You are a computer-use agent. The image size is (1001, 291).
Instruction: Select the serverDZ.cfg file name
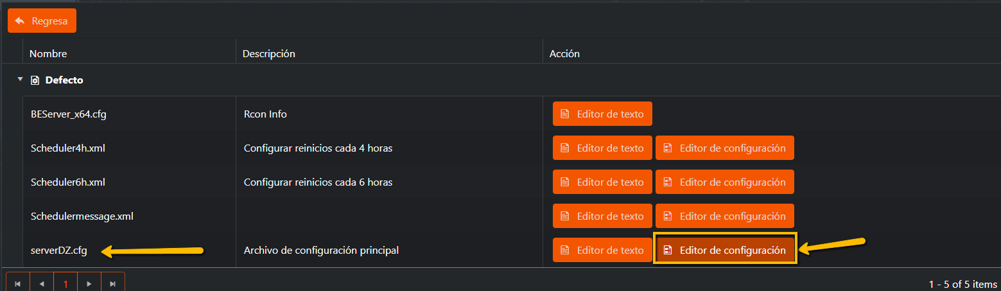tap(59, 250)
